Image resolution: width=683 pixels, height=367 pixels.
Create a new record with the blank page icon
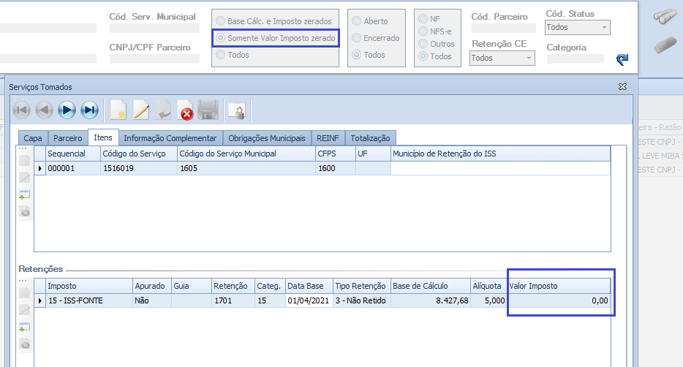[118, 110]
